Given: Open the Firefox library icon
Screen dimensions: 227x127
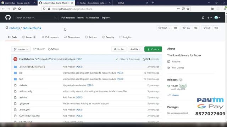Looking at the screenshot, I should pyautogui.click(x=212, y=9).
